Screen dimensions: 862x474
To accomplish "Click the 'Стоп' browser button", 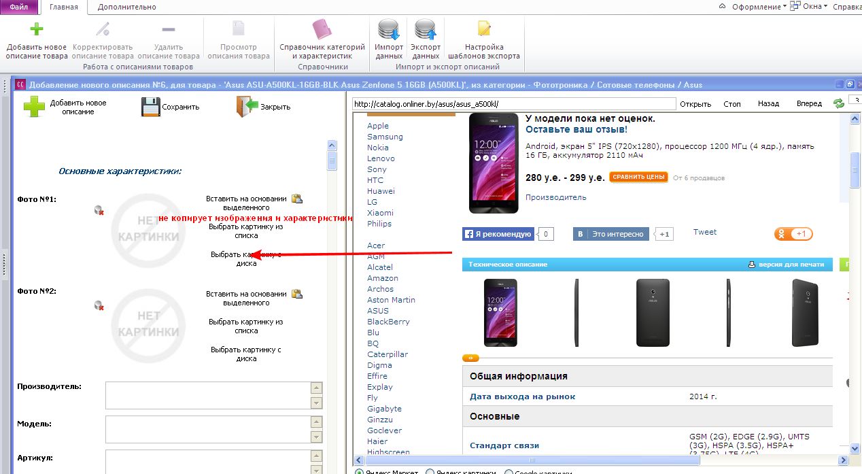I will click(x=732, y=104).
